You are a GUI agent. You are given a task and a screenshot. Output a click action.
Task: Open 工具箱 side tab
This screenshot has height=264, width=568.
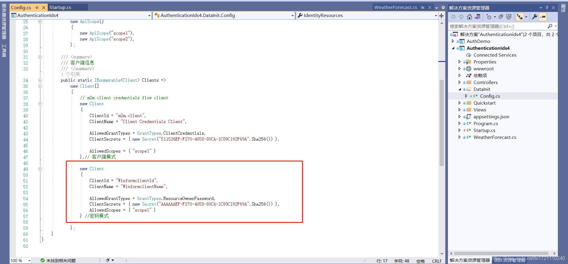pyautogui.click(x=4, y=50)
